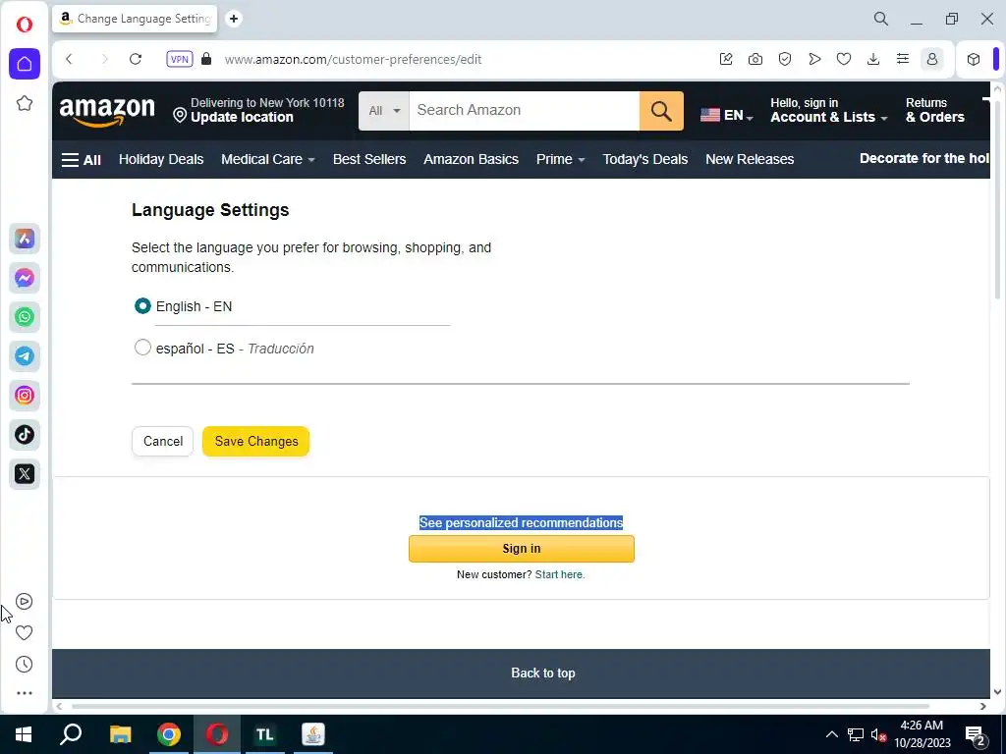Open Windows taskbar search
The height and width of the screenshot is (754, 1006).
click(x=71, y=734)
